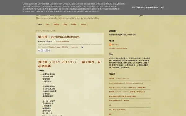
Task: Click the email post envelope icon
Action: [82, 47]
